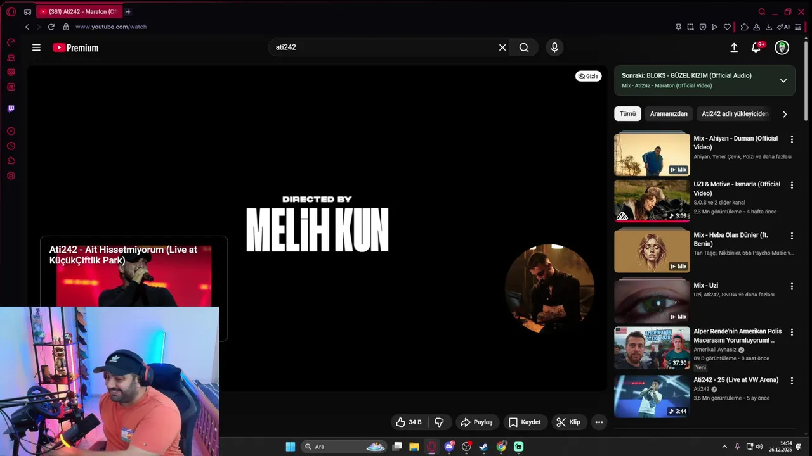Select the Ati242 adlı yükleyiciden chip
This screenshot has width=812, height=456.
click(x=735, y=114)
